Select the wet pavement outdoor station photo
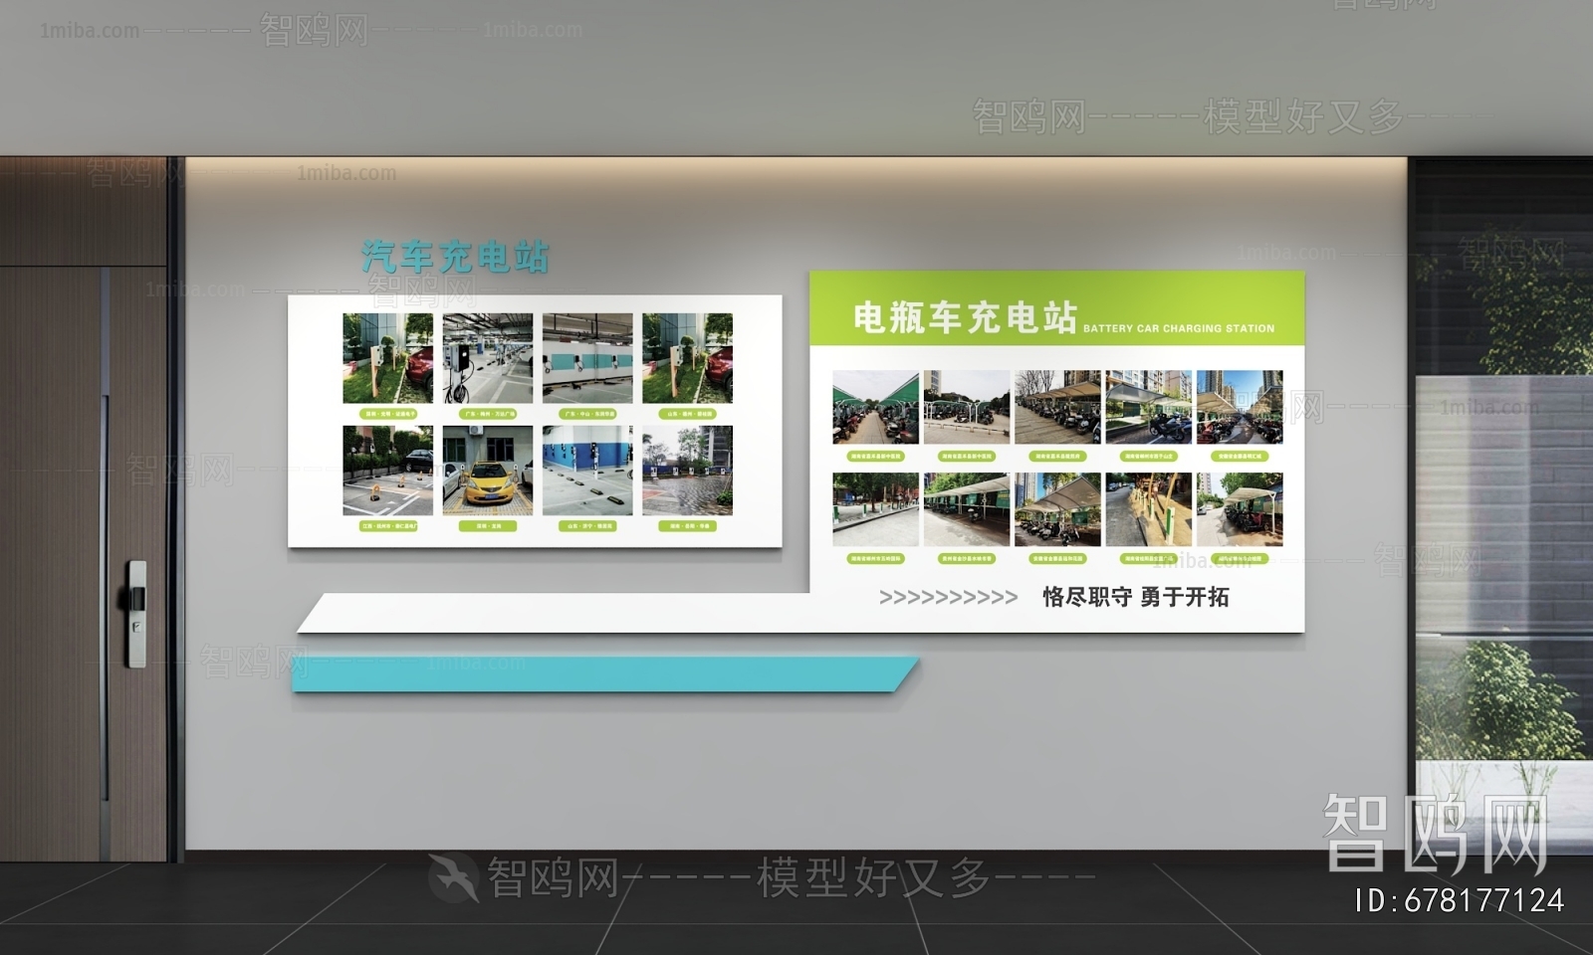Image resolution: width=1593 pixels, height=955 pixels. (687, 471)
